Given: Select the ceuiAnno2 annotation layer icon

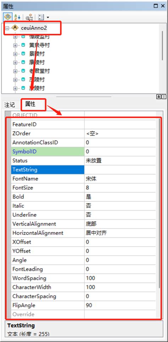Looking at the screenshot, I should (15, 28).
